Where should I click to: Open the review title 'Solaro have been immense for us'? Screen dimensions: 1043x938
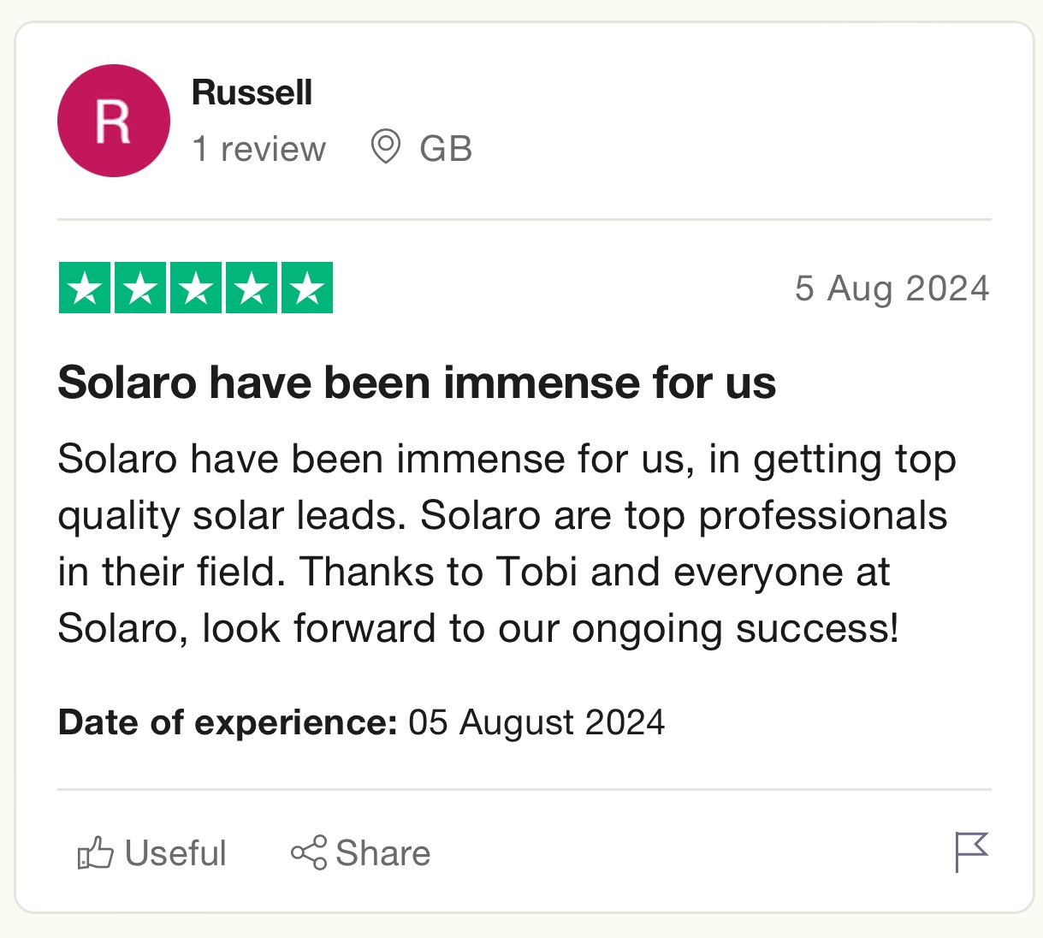click(x=417, y=382)
